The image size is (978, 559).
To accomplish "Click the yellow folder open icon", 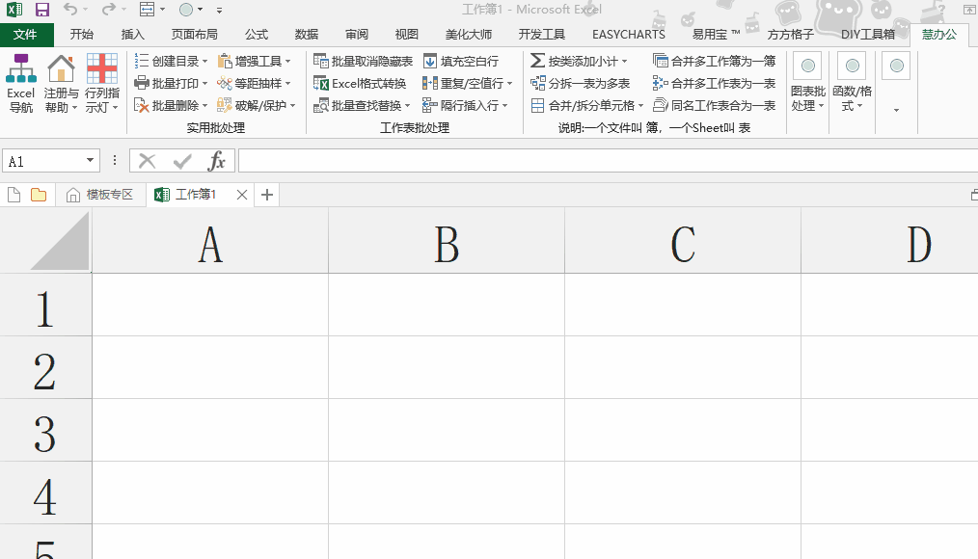I will pyautogui.click(x=39, y=195).
